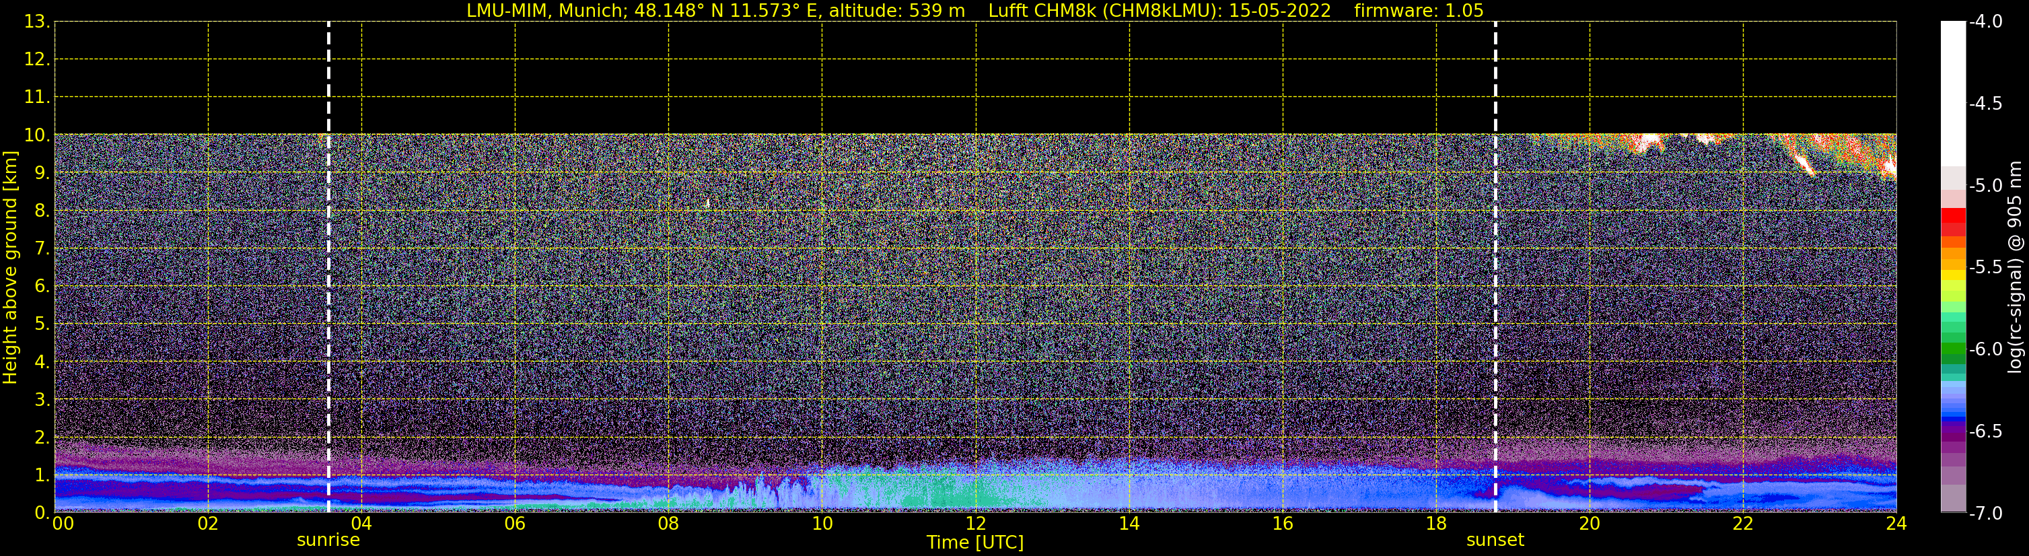Click the height axis tick label '7.'
Image resolution: width=2029 pixels, height=556 pixels.
click(x=42, y=248)
